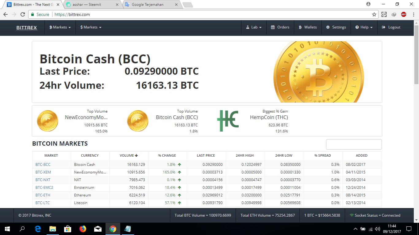This screenshot has width=419, height=235.
Task: Open the BTC-EMC2 market link
Action: tap(44, 188)
